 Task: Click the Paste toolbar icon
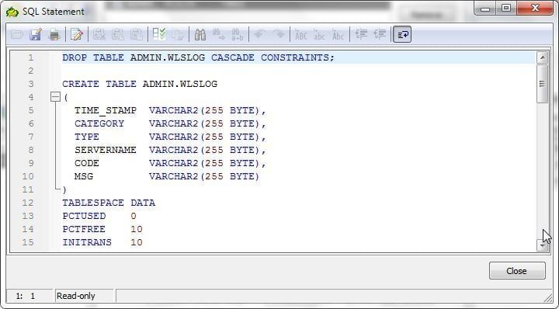click(136, 35)
